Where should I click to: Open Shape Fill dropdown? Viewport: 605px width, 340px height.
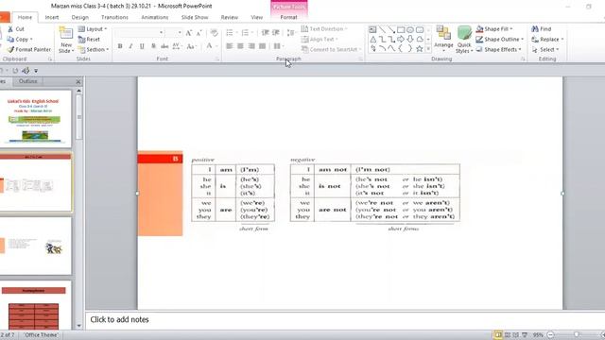coord(494,29)
